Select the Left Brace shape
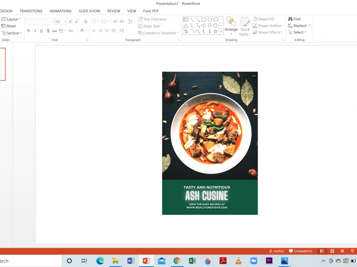The height and width of the screenshot is (267, 357). 203,32
